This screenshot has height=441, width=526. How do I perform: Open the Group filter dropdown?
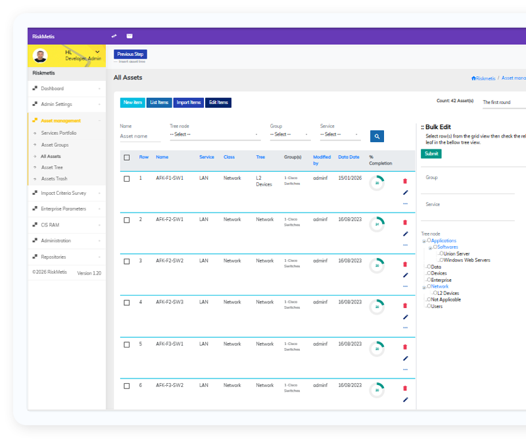click(x=290, y=134)
